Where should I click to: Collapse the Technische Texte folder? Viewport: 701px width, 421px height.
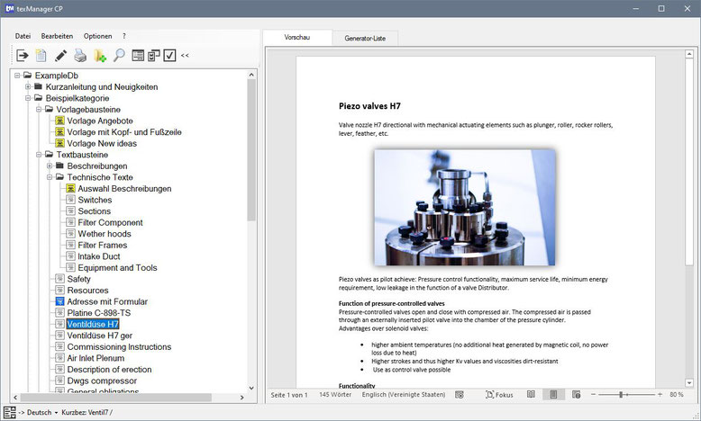(50, 177)
